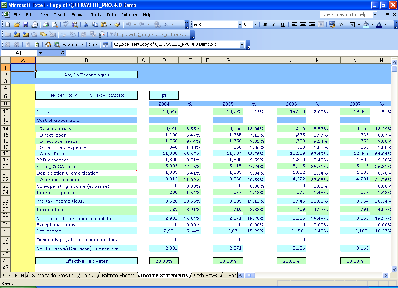Open the font size dropdown
This screenshot has height=288, width=398.
pyautogui.click(x=255, y=24)
